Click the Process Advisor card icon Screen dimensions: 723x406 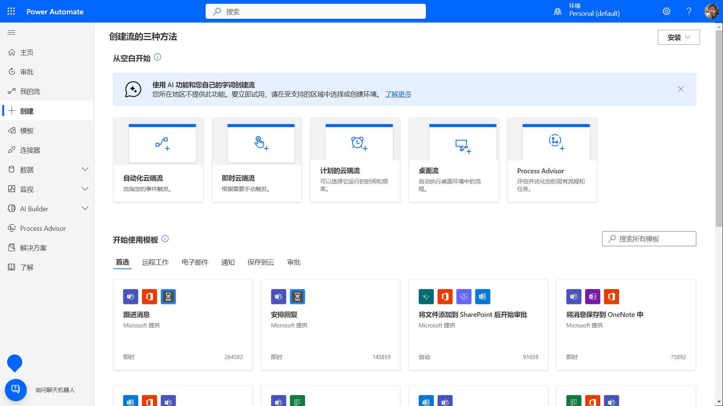556,142
